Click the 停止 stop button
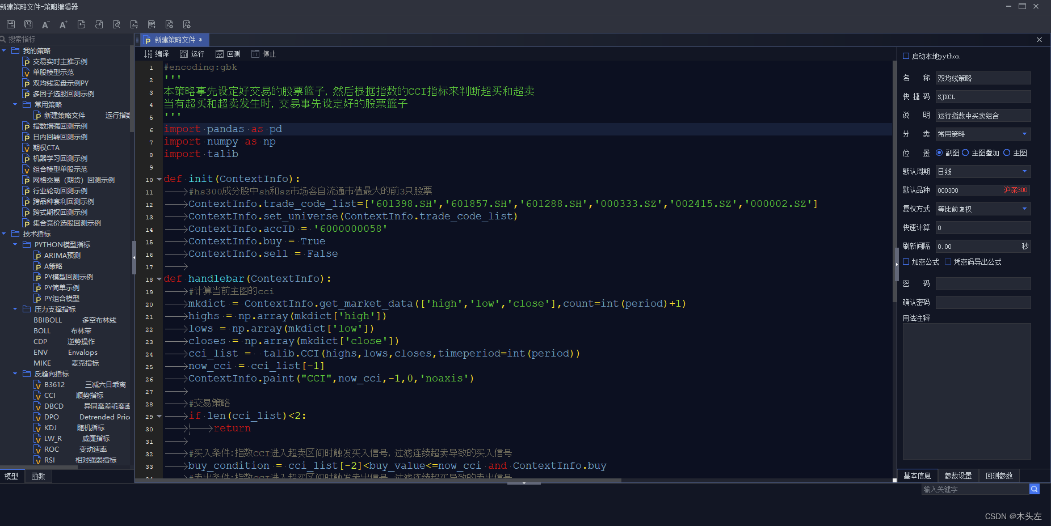 click(264, 54)
